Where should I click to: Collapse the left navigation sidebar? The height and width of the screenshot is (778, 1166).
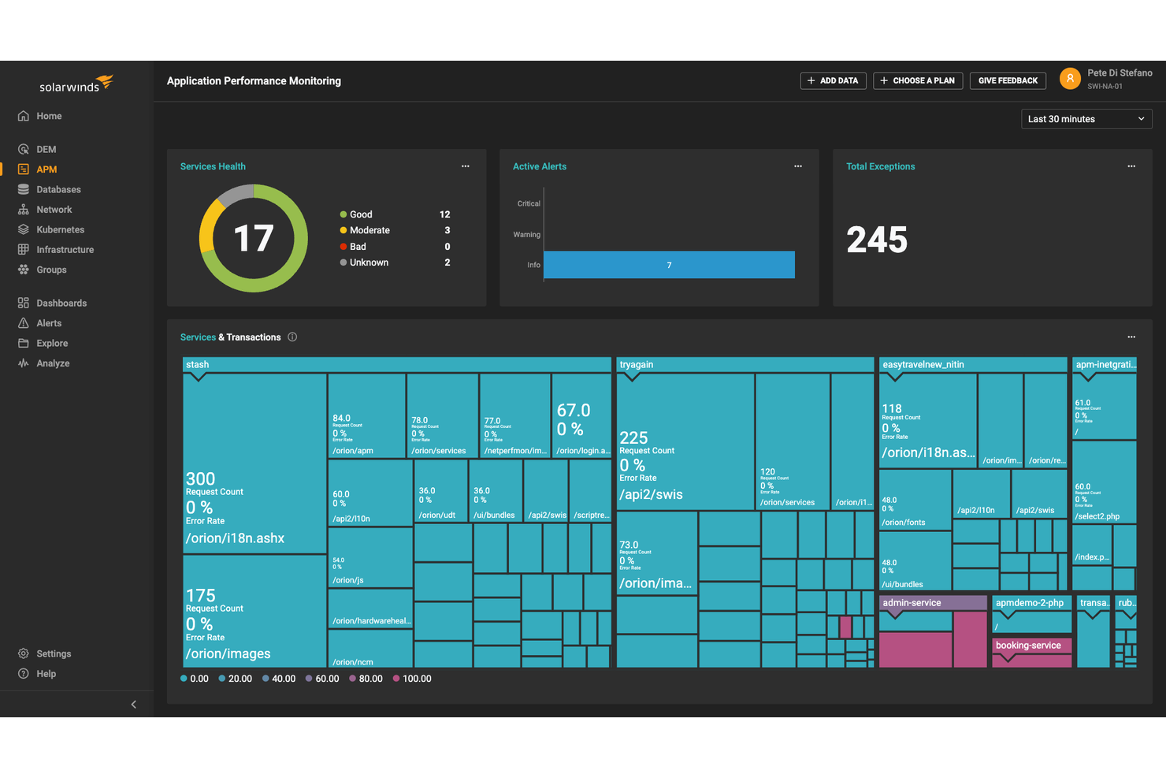click(133, 704)
